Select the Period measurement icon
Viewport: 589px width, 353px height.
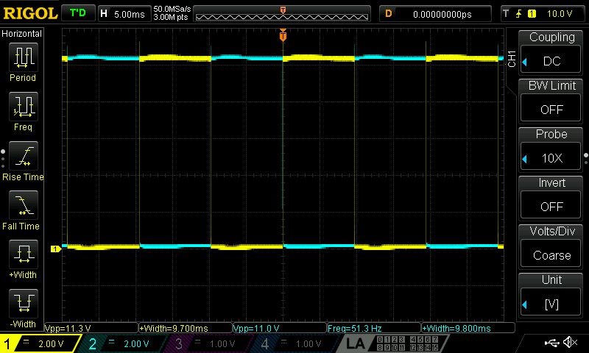pyautogui.click(x=24, y=57)
